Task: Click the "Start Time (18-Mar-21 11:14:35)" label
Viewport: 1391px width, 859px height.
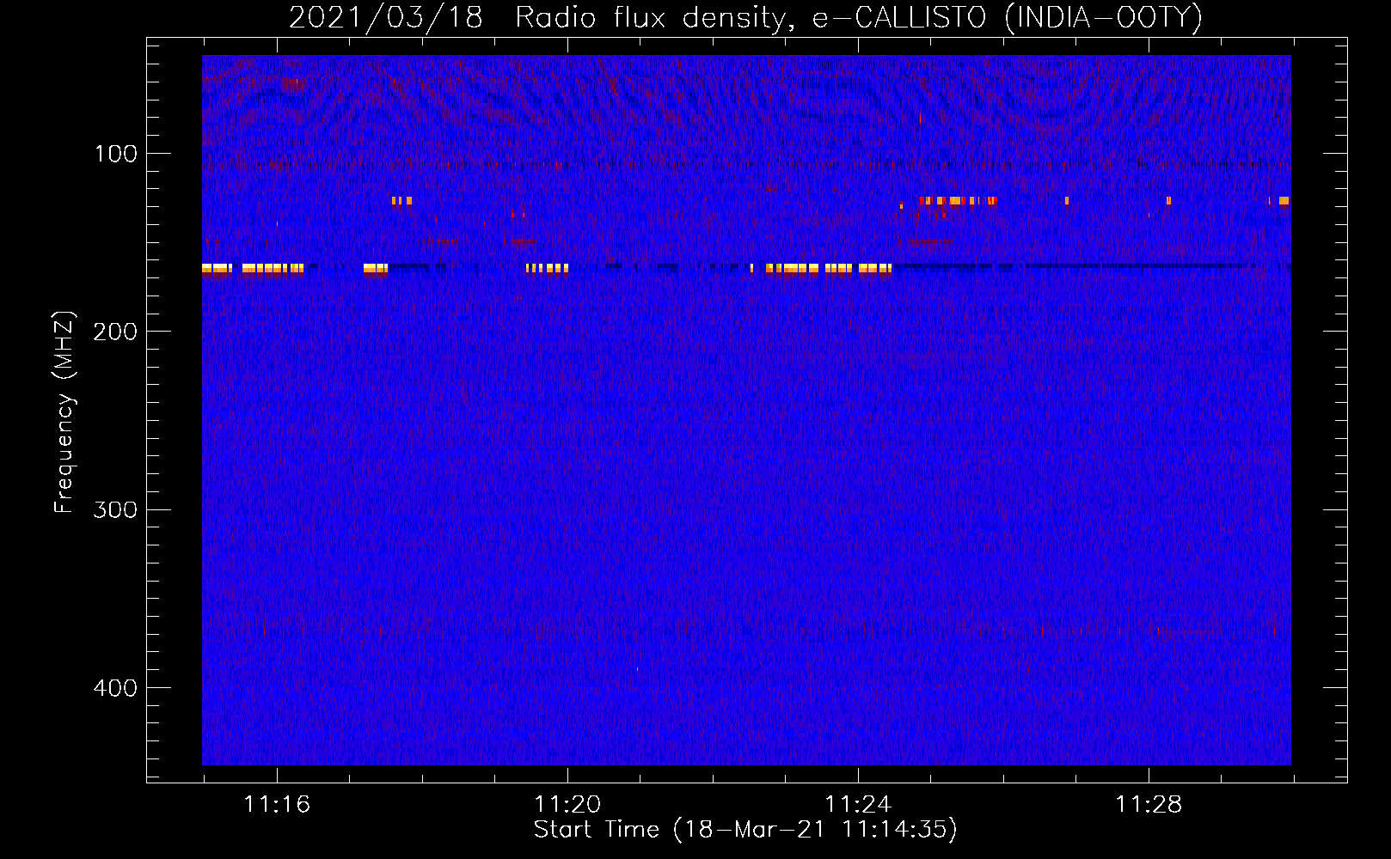Action: pyautogui.click(x=745, y=830)
